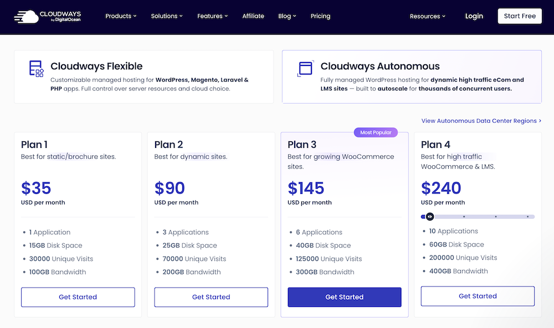Click Get Started for Plan 4
The image size is (554, 328).
(478, 296)
